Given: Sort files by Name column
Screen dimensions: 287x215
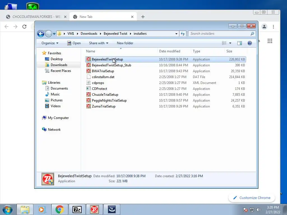Looking at the screenshot, I should 121,51.
